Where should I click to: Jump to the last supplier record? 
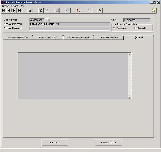pyautogui.click(x=20, y=10)
